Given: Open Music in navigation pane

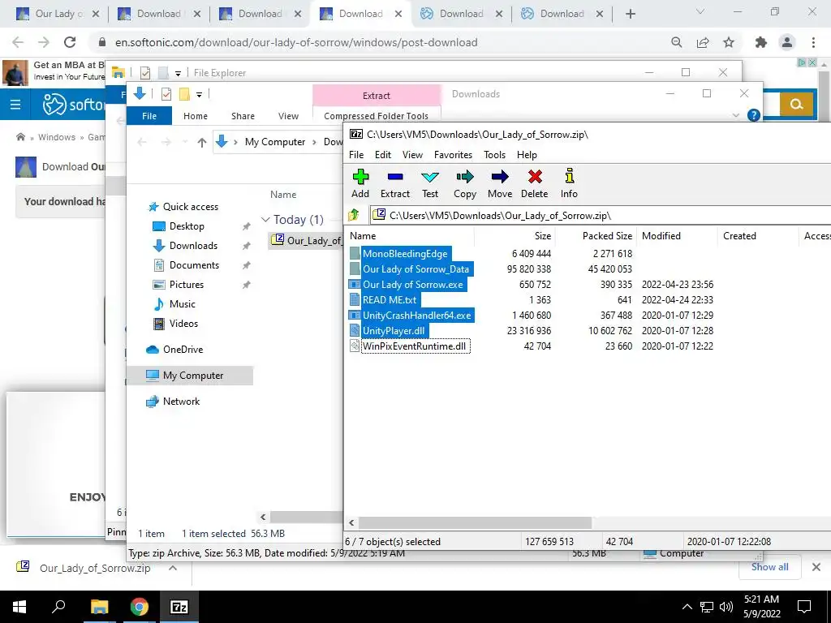Looking at the screenshot, I should [182, 304].
